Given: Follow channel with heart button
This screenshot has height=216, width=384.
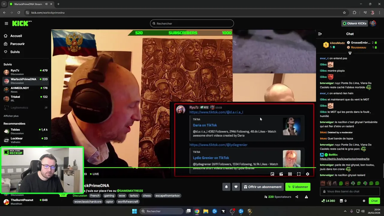Looking at the screenshot, I should (x=236, y=187).
